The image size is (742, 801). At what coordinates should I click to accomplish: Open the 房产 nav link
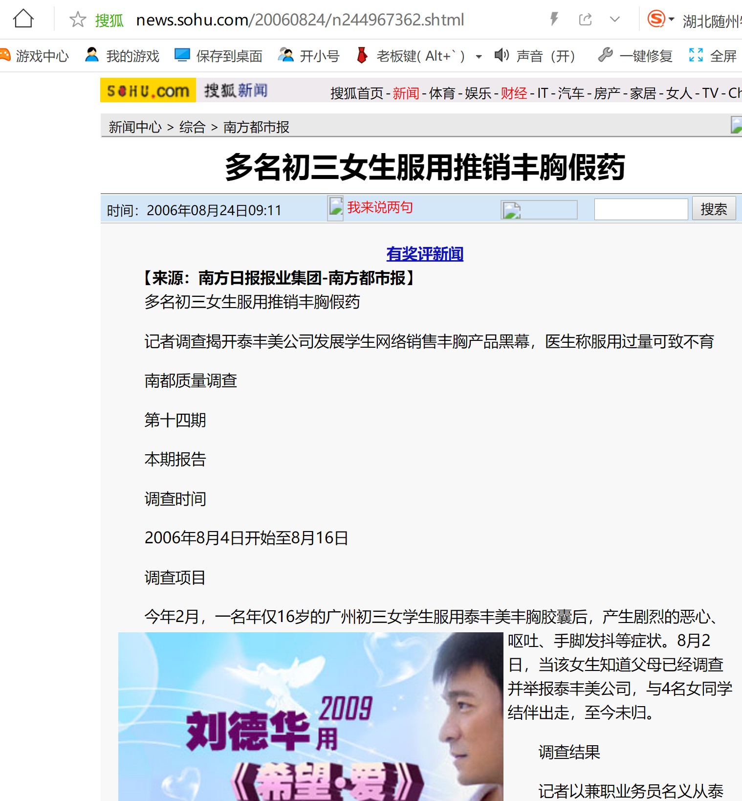click(x=607, y=93)
